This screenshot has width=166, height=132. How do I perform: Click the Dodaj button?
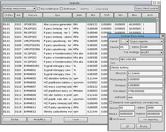14,120
